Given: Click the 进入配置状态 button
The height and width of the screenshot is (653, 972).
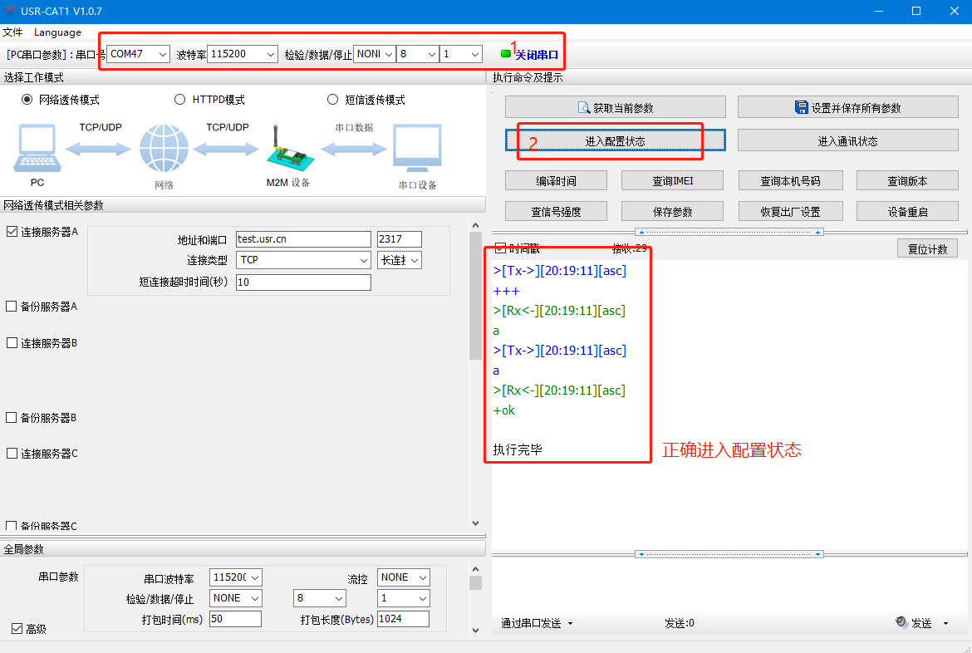Looking at the screenshot, I should point(615,141).
